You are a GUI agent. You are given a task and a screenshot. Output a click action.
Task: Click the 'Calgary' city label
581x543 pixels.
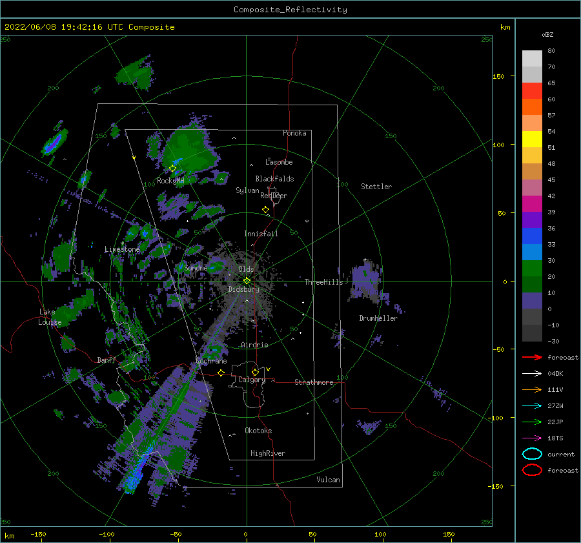click(252, 380)
